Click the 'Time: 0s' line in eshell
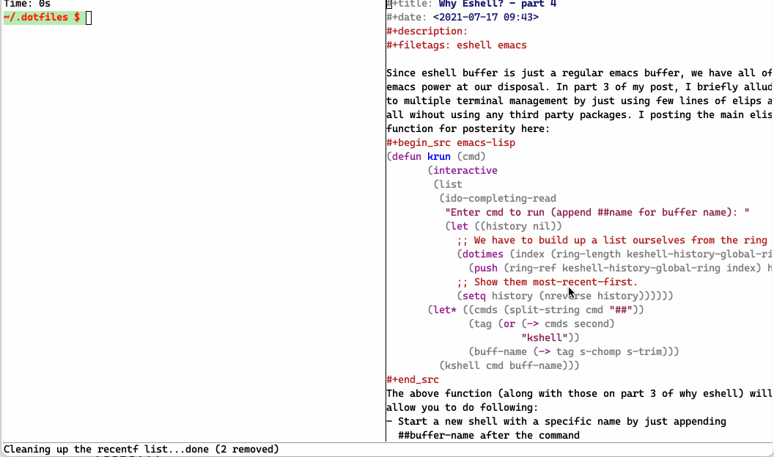 coord(27,4)
